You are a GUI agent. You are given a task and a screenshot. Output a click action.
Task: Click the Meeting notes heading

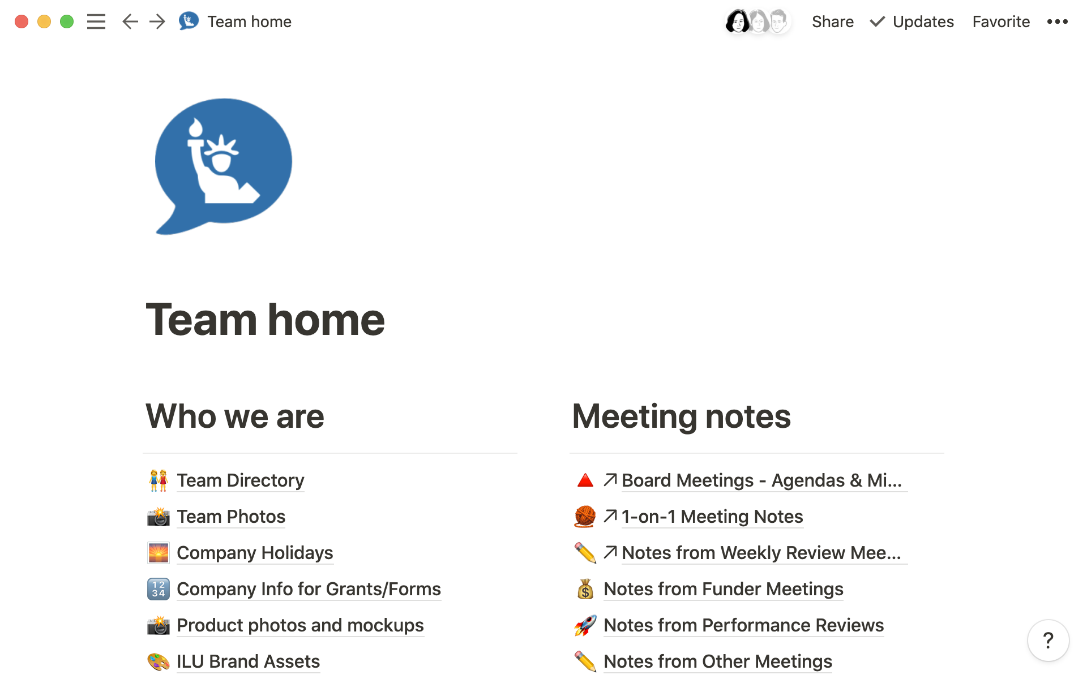(681, 416)
